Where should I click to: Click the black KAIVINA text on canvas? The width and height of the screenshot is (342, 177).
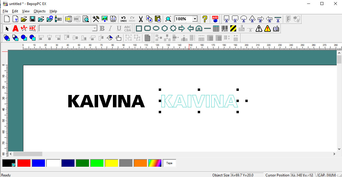(106, 101)
